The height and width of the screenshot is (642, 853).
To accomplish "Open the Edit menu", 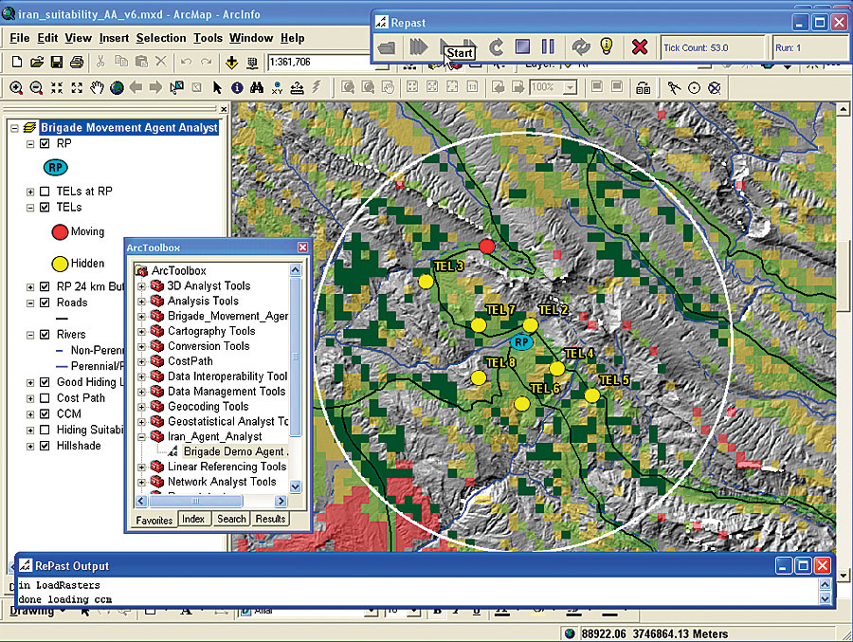I will 47,38.
